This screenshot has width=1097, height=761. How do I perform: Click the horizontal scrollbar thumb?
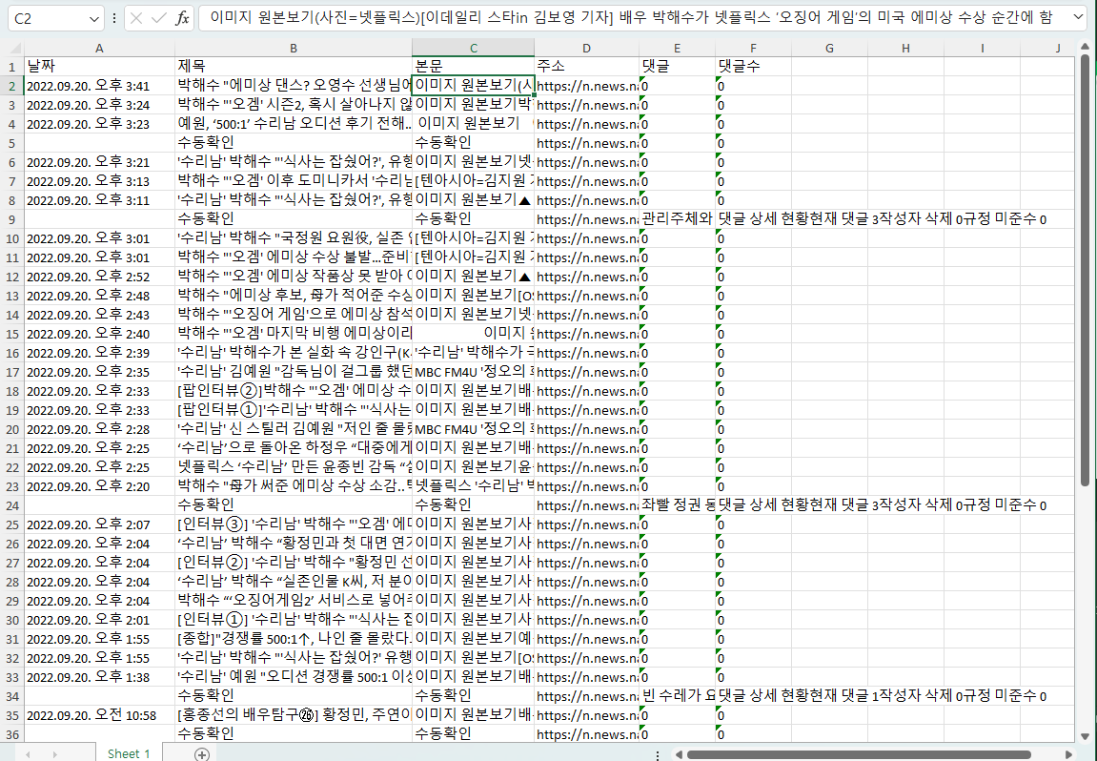(858, 754)
